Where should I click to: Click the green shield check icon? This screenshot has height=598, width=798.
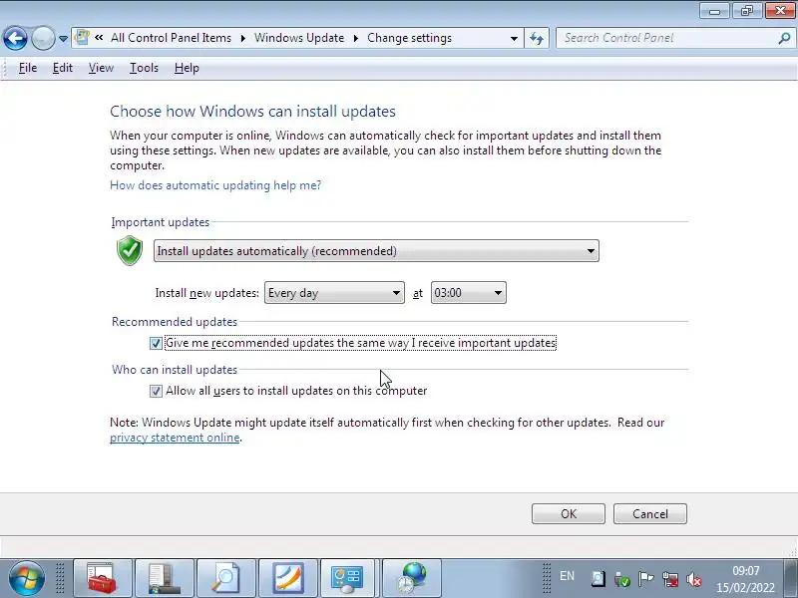click(130, 250)
